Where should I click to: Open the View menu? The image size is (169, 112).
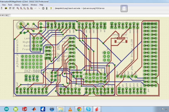click(4, 5)
